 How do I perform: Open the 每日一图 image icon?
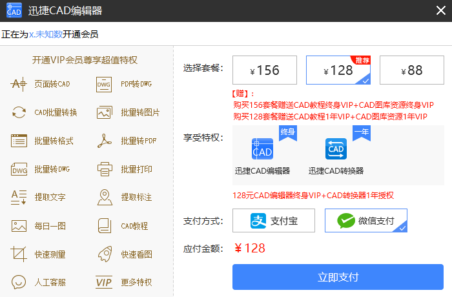pyautogui.click(x=19, y=226)
